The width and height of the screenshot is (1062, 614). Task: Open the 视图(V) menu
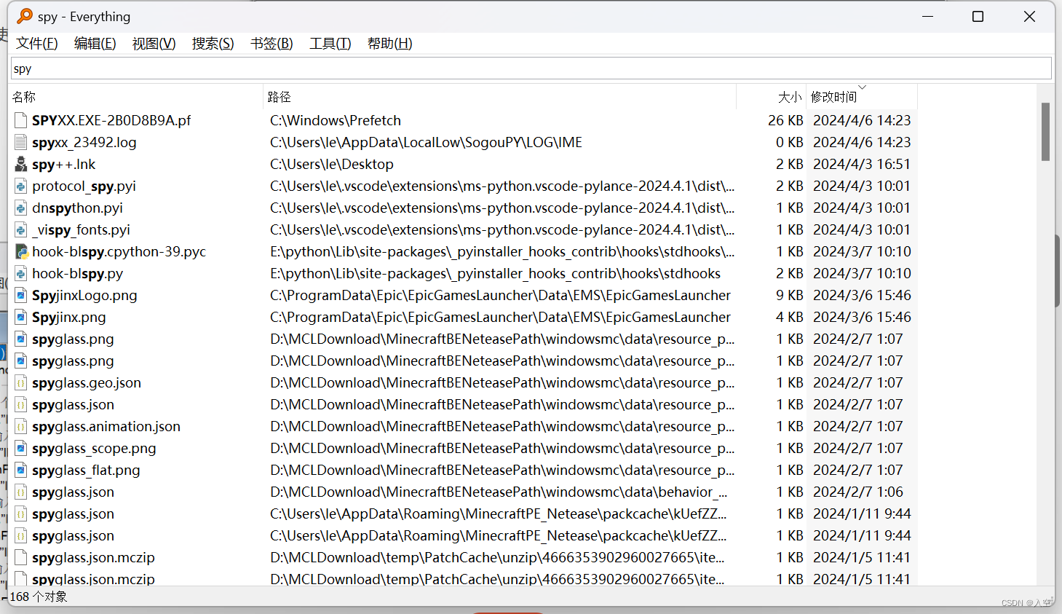[x=154, y=44]
